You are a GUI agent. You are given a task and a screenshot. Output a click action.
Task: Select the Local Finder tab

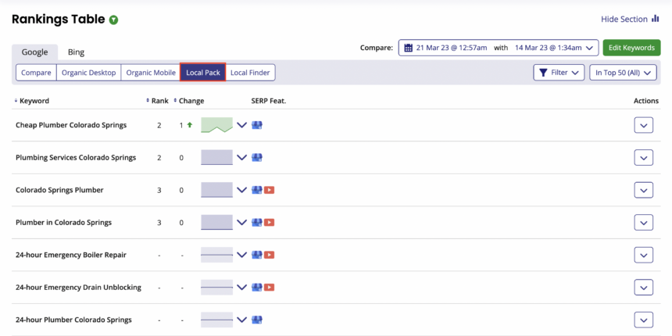click(x=250, y=73)
